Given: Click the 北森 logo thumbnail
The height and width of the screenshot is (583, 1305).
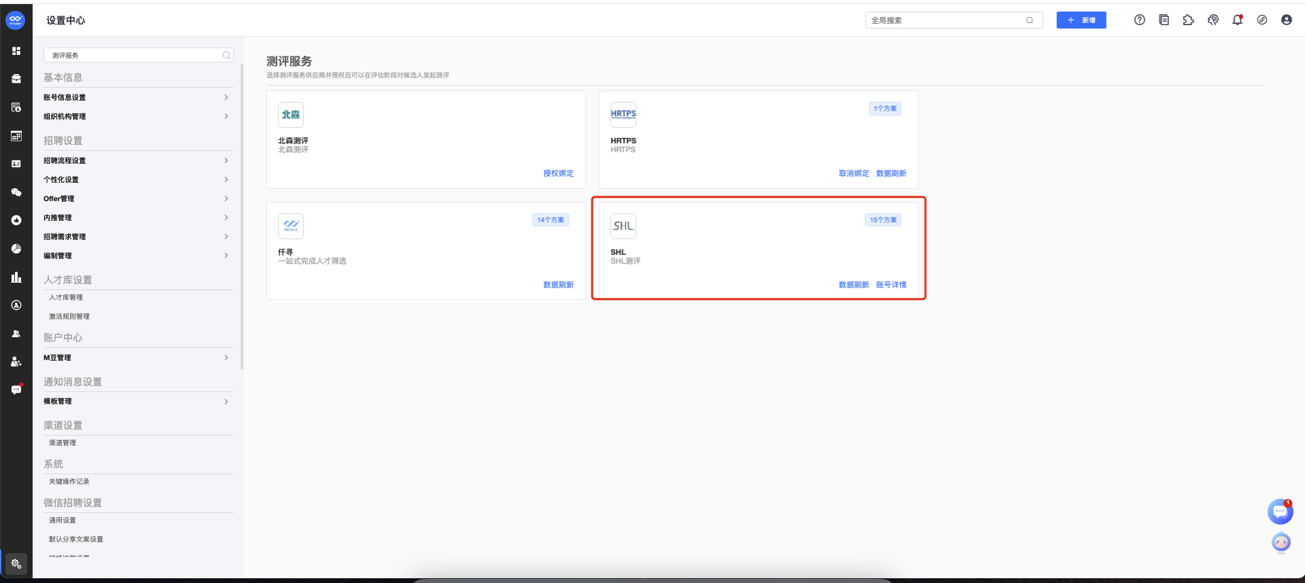Looking at the screenshot, I should [x=291, y=115].
